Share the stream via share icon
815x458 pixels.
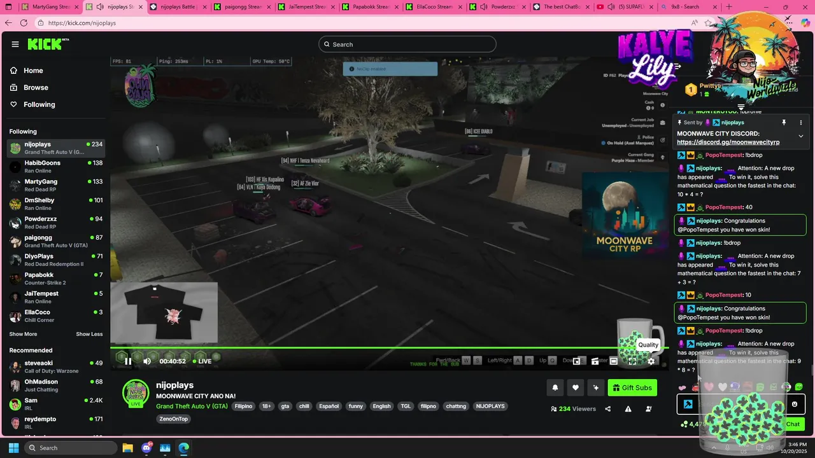click(608, 409)
